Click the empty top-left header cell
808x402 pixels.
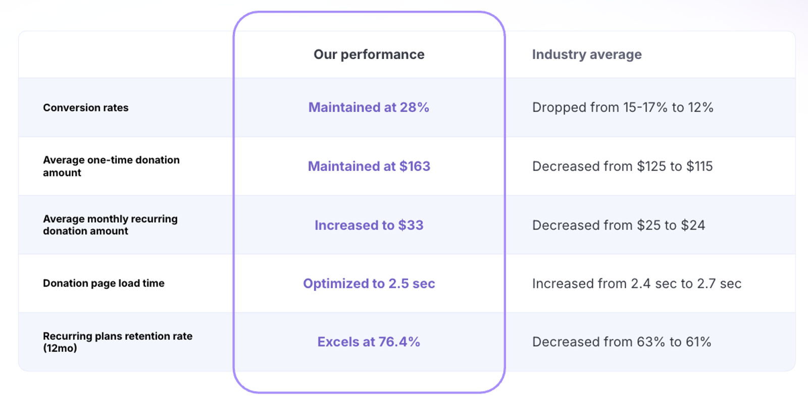point(126,54)
